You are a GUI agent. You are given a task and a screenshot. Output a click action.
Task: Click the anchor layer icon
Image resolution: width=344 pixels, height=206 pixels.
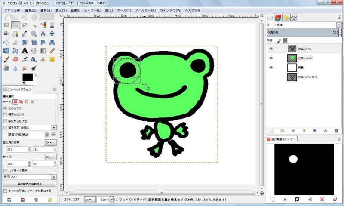click(x=326, y=131)
